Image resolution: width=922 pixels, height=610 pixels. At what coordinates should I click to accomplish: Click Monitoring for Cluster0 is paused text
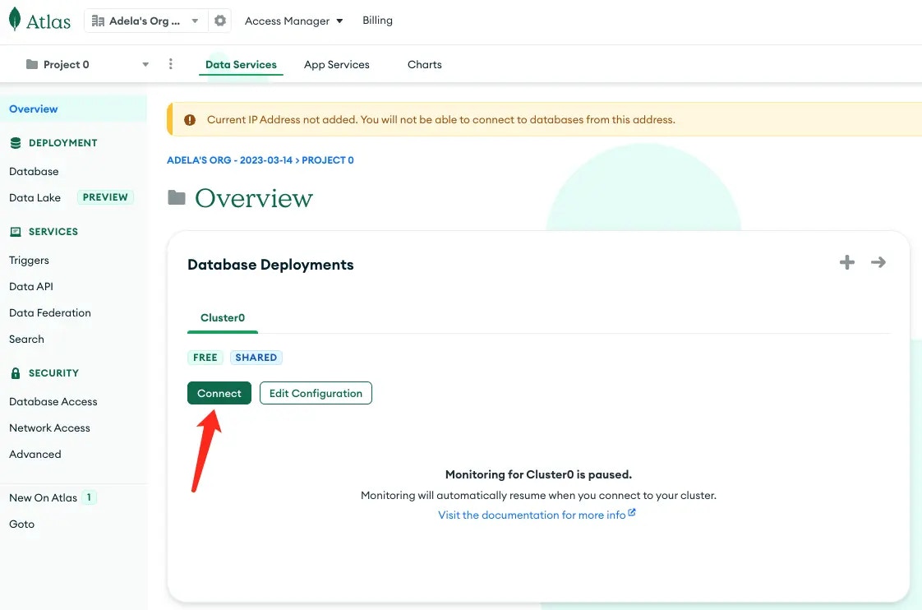click(x=538, y=474)
